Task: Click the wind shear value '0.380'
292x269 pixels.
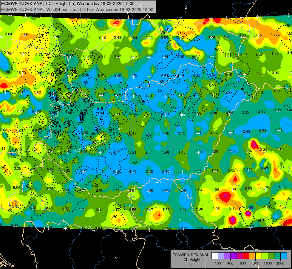Action: 166,229
